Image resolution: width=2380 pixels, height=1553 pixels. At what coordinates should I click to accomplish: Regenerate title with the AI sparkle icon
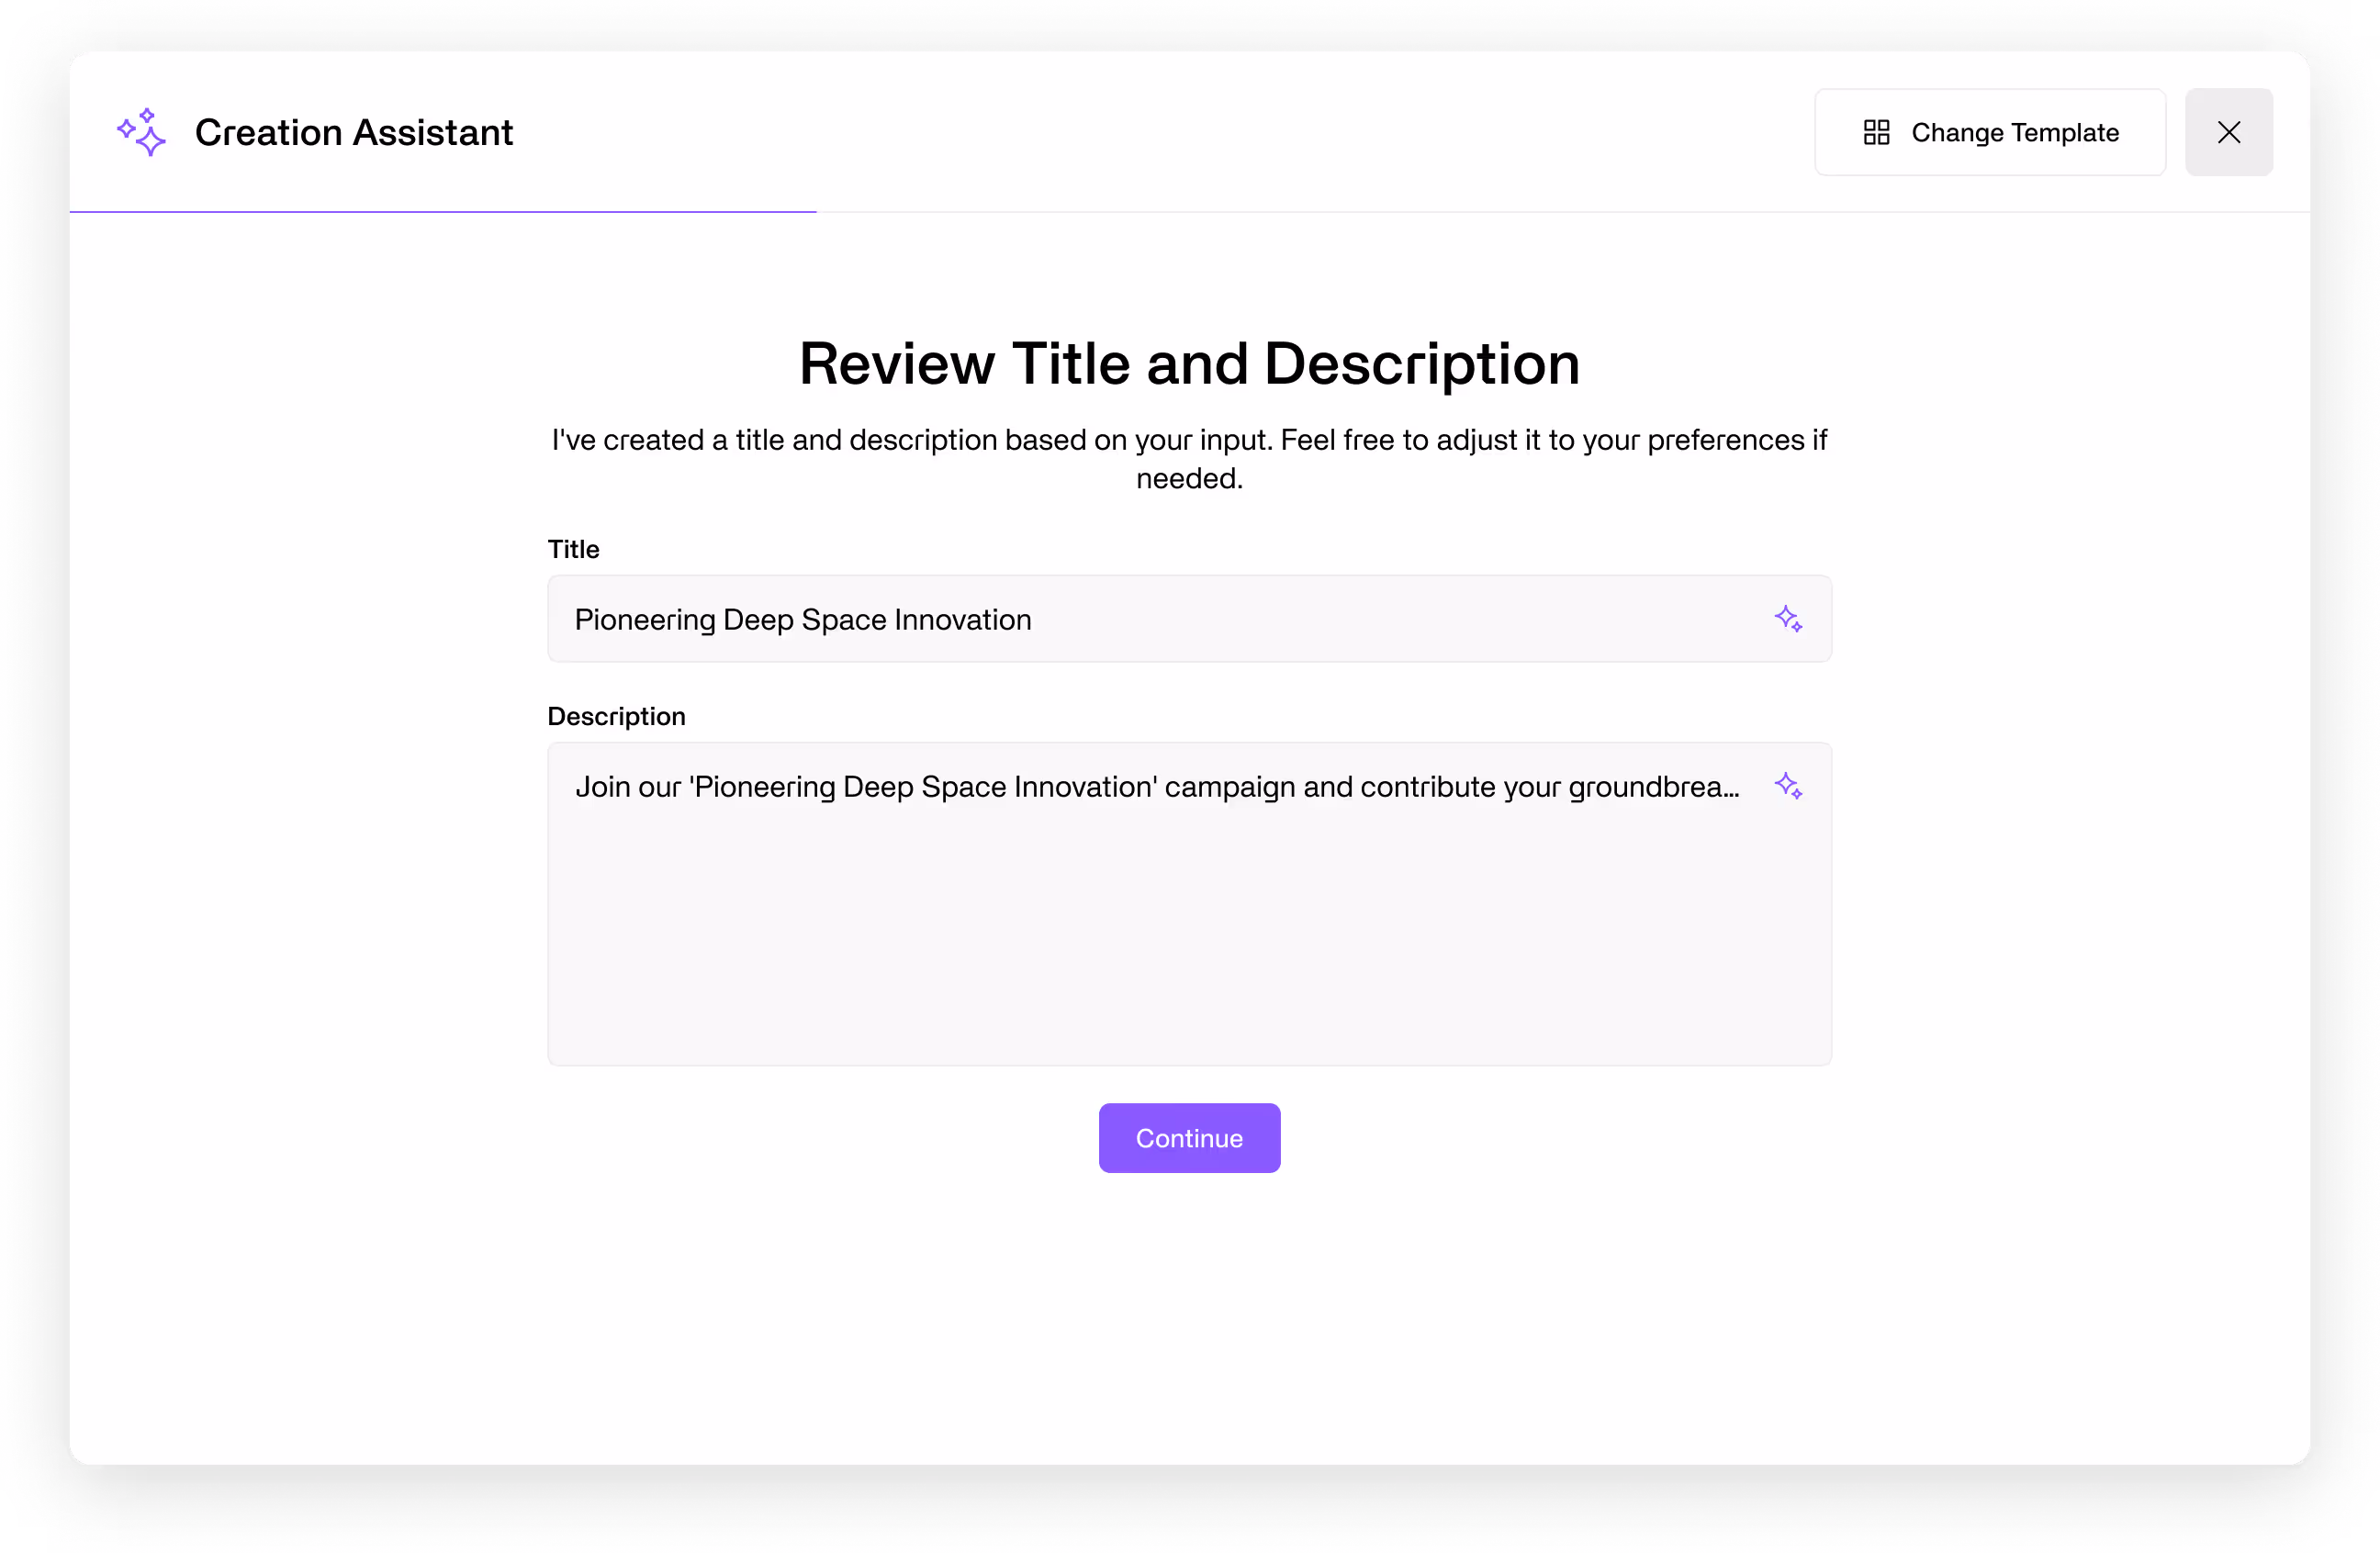(1788, 619)
